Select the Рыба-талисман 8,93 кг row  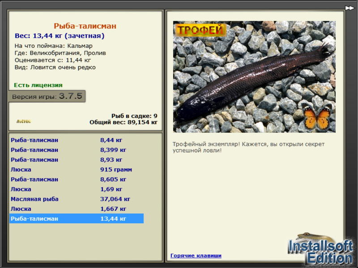tap(77, 159)
